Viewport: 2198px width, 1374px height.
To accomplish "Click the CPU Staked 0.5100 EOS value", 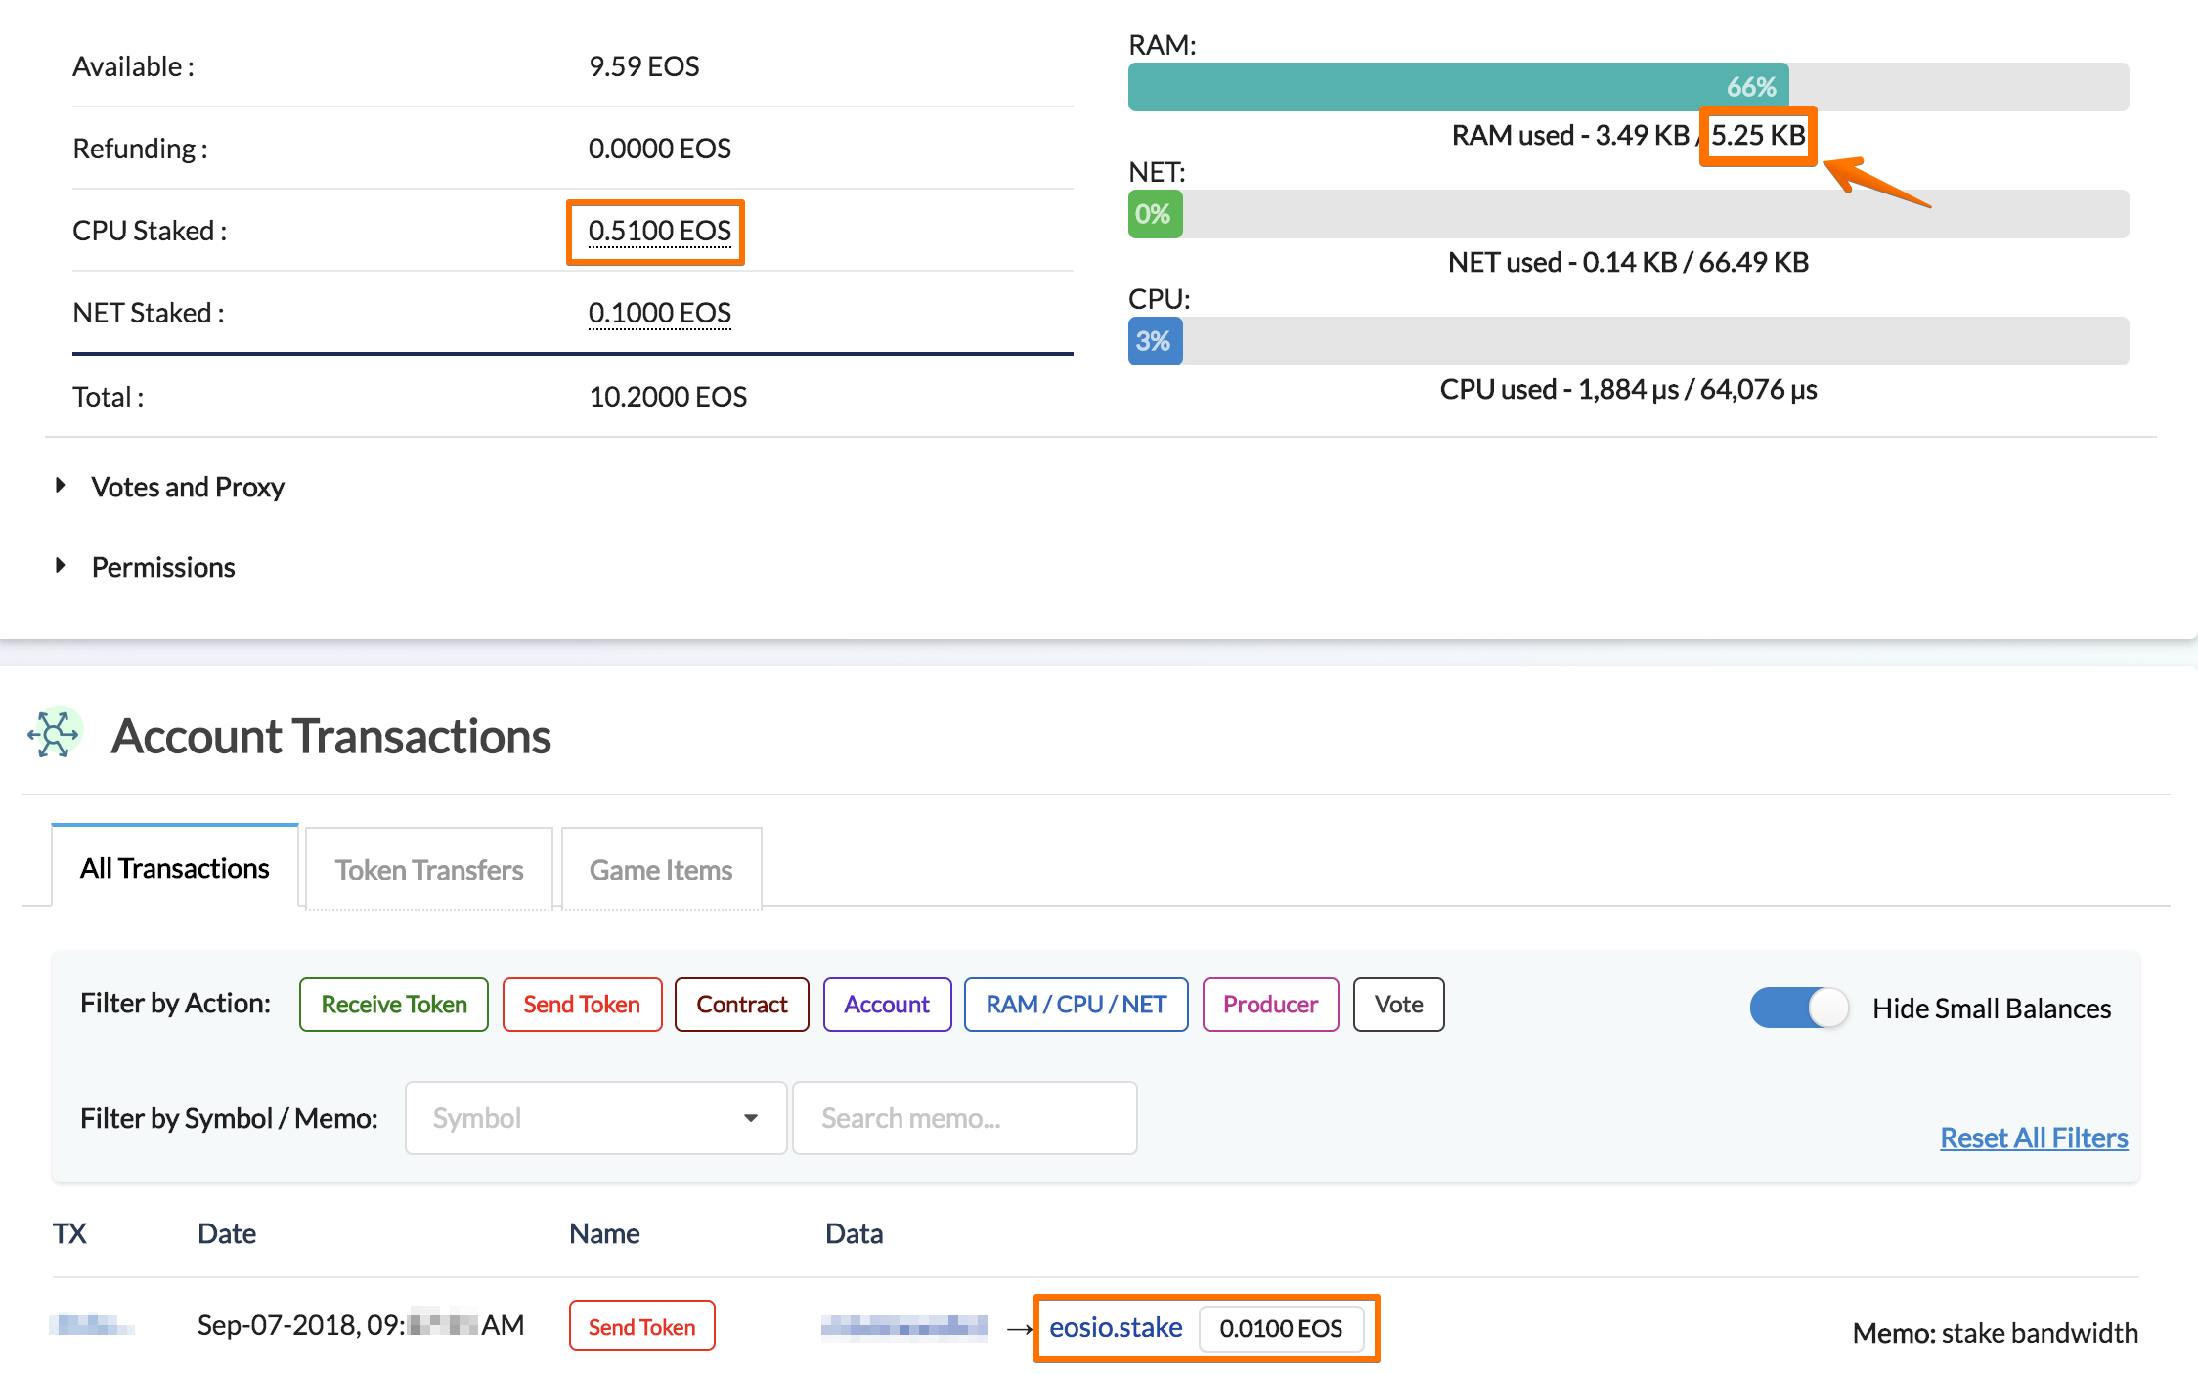I will tap(660, 231).
